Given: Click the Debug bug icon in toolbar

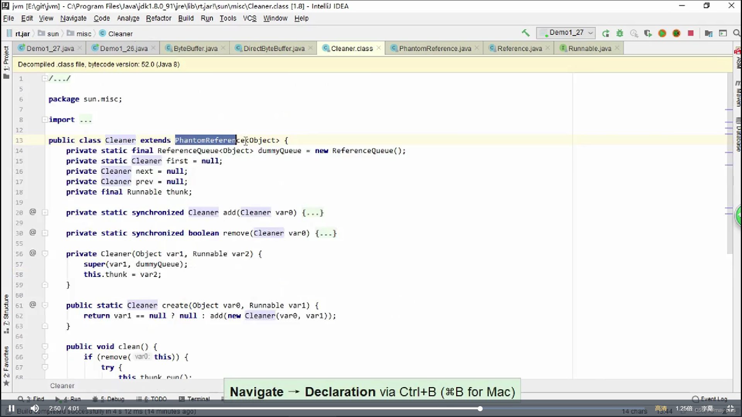Looking at the screenshot, I should (x=620, y=34).
